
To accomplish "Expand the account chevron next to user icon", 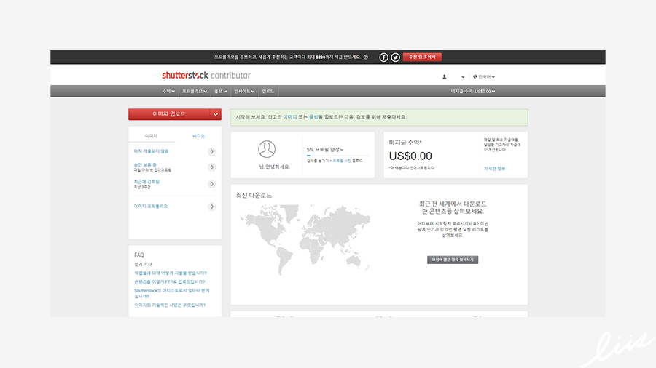I will 463,77.
